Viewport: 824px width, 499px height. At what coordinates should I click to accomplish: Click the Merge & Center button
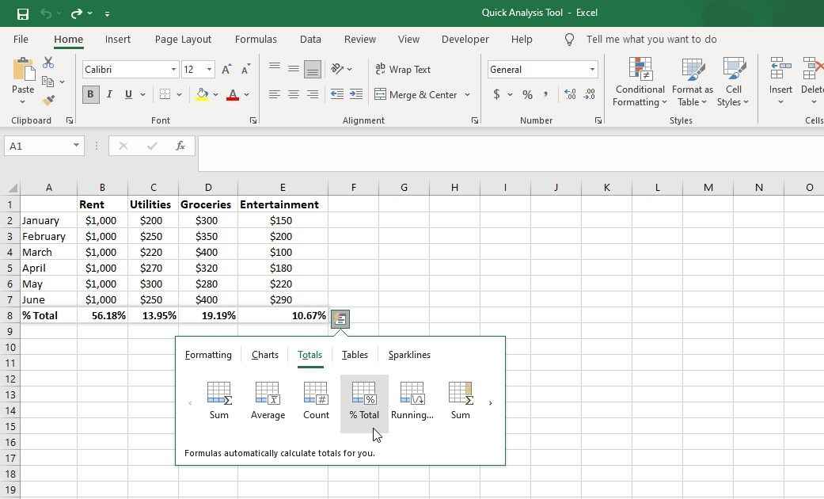[416, 94]
